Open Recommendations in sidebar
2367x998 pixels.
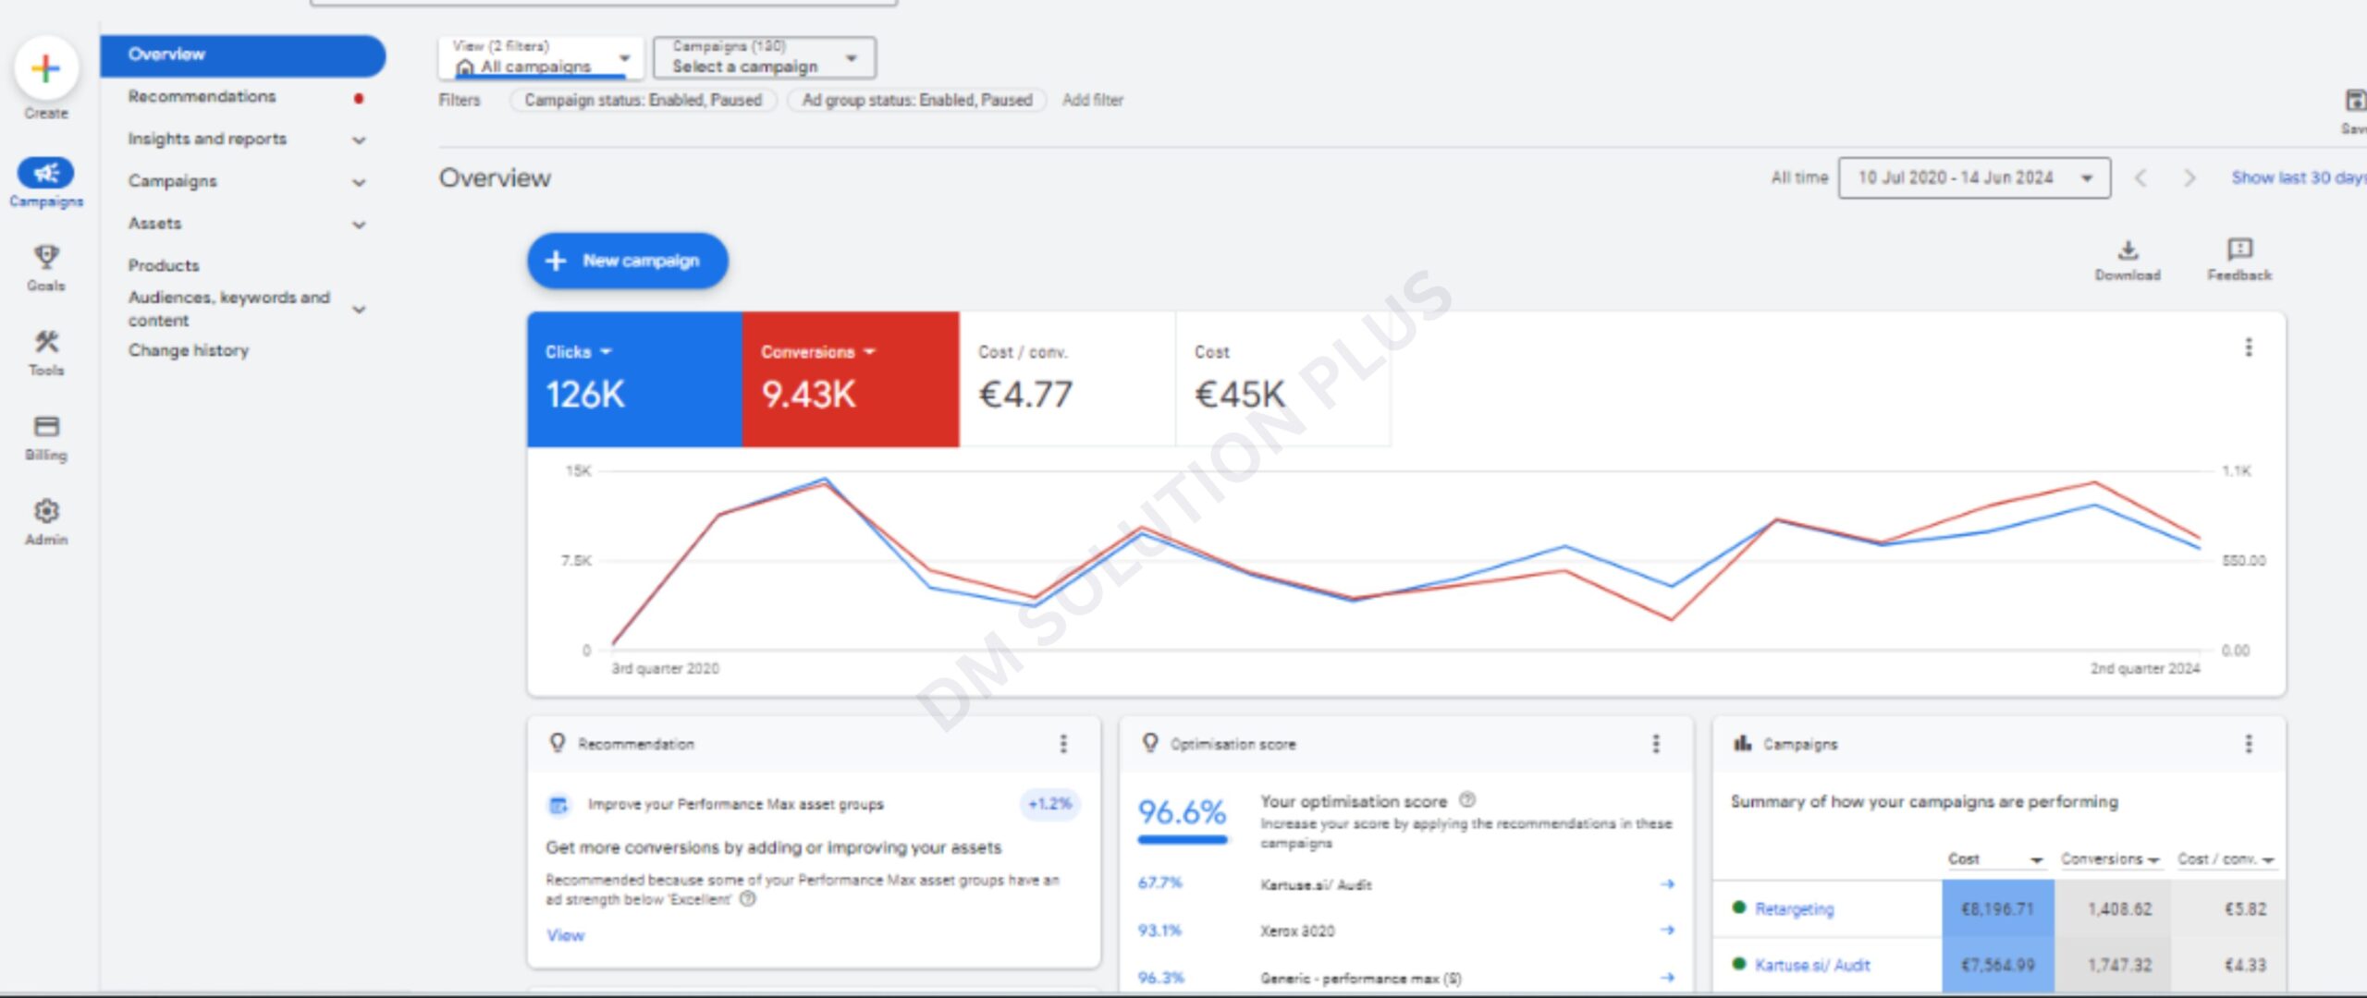coord(202,96)
